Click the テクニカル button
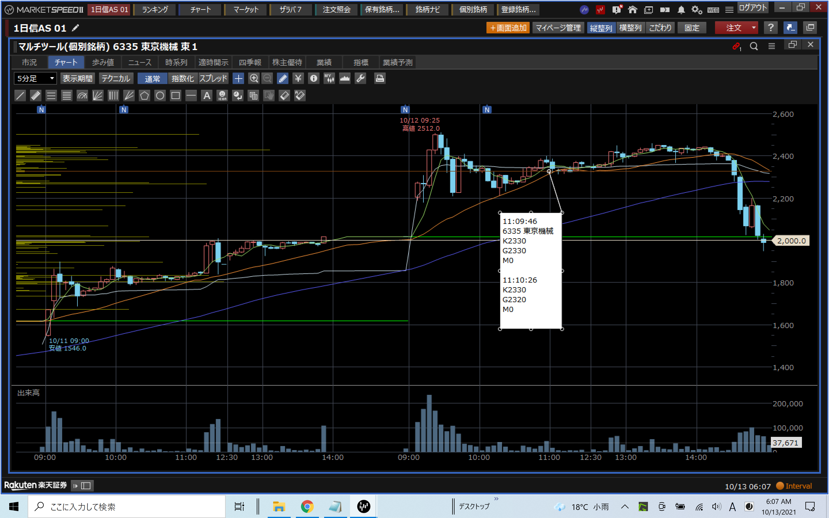The width and height of the screenshot is (829, 518). click(116, 79)
